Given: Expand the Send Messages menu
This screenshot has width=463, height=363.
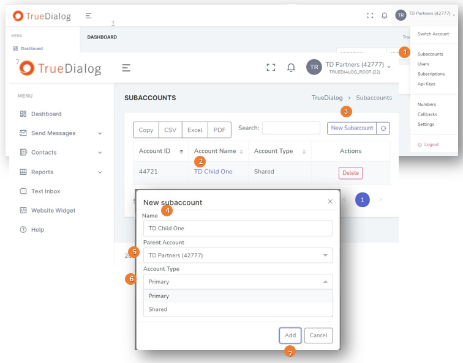Looking at the screenshot, I should 100,133.
